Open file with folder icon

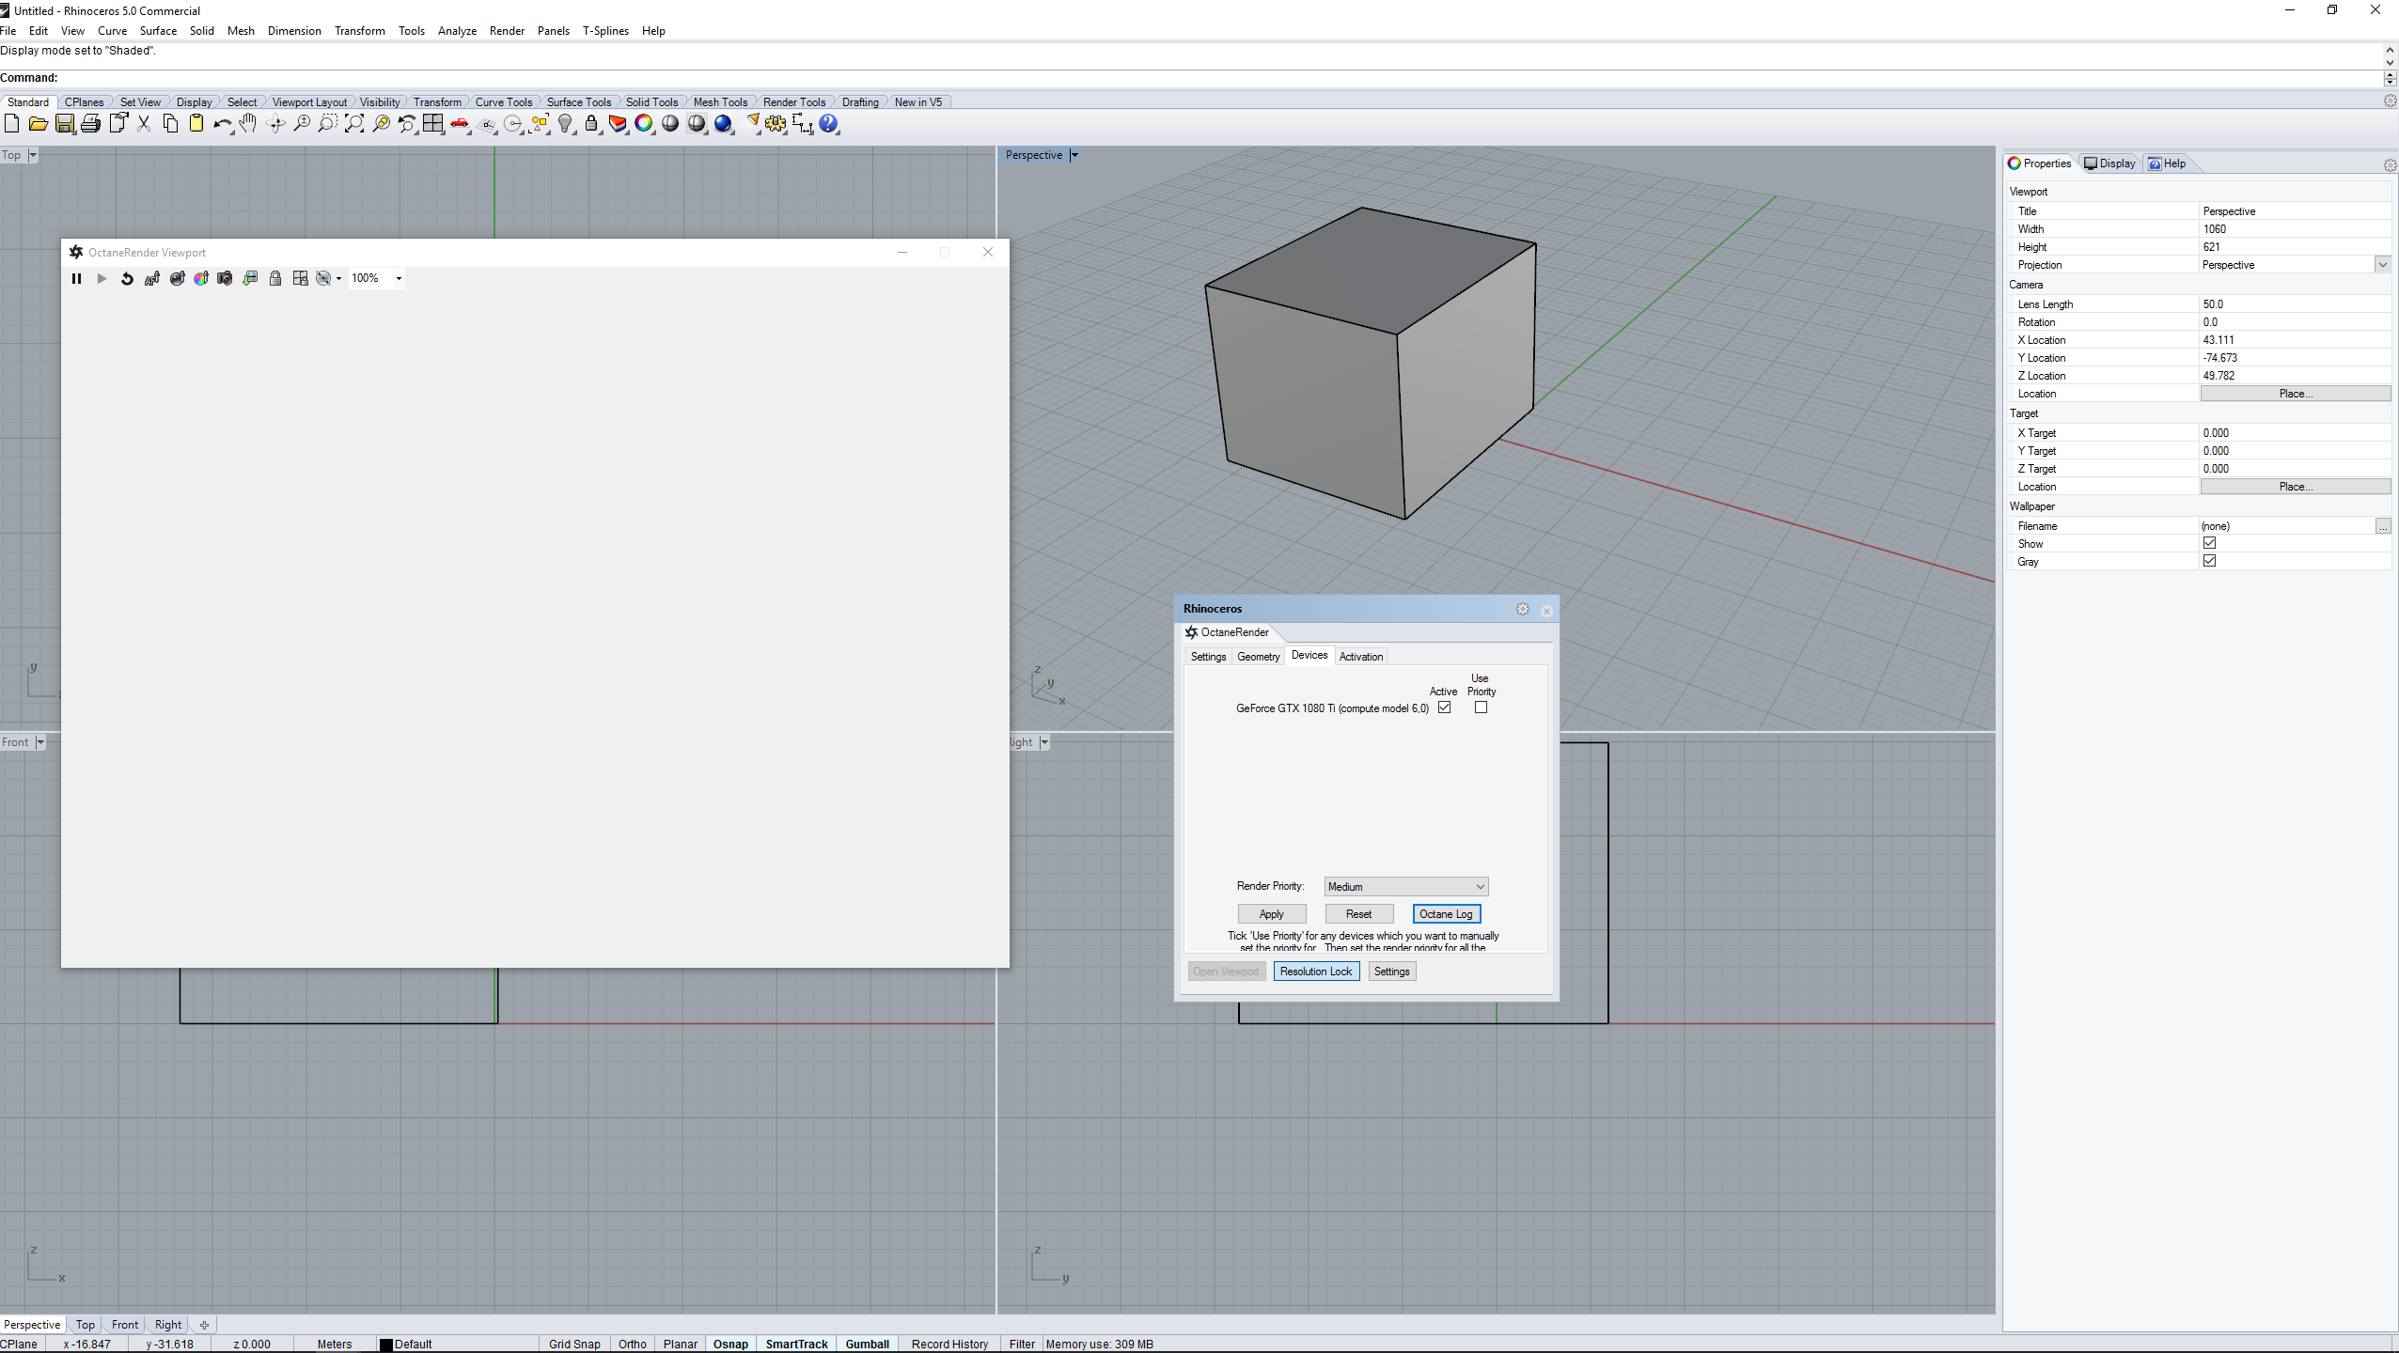tap(38, 124)
